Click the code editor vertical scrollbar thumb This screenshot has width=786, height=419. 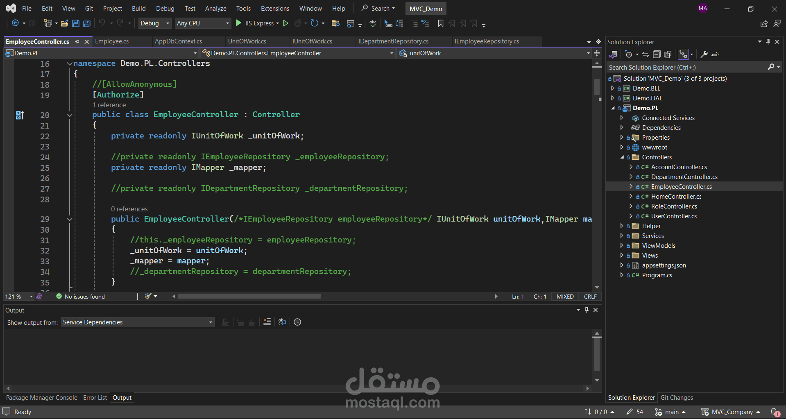(x=597, y=86)
